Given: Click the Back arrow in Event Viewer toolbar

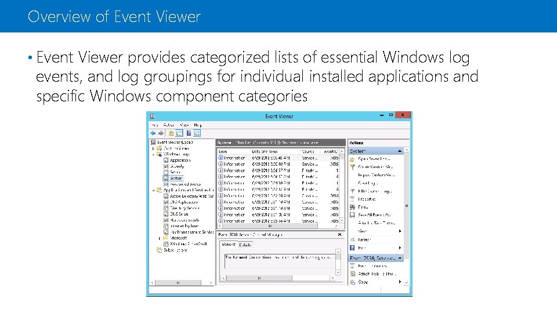Looking at the screenshot, I should tap(153, 133).
